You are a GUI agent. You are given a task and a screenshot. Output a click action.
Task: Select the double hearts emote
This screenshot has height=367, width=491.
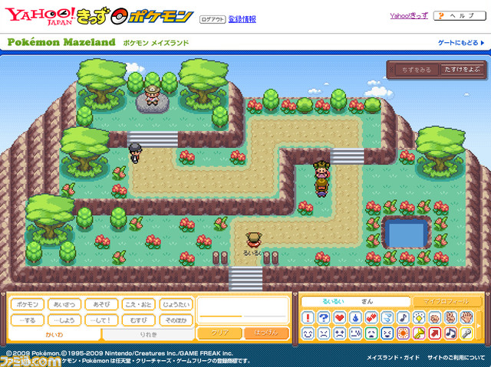tap(371, 318)
